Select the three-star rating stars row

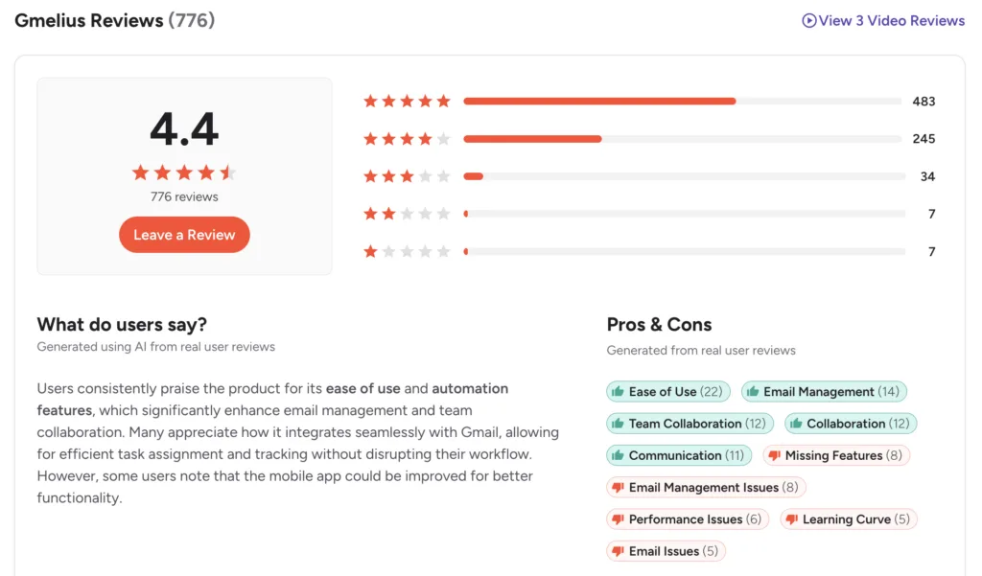tap(407, 176)
